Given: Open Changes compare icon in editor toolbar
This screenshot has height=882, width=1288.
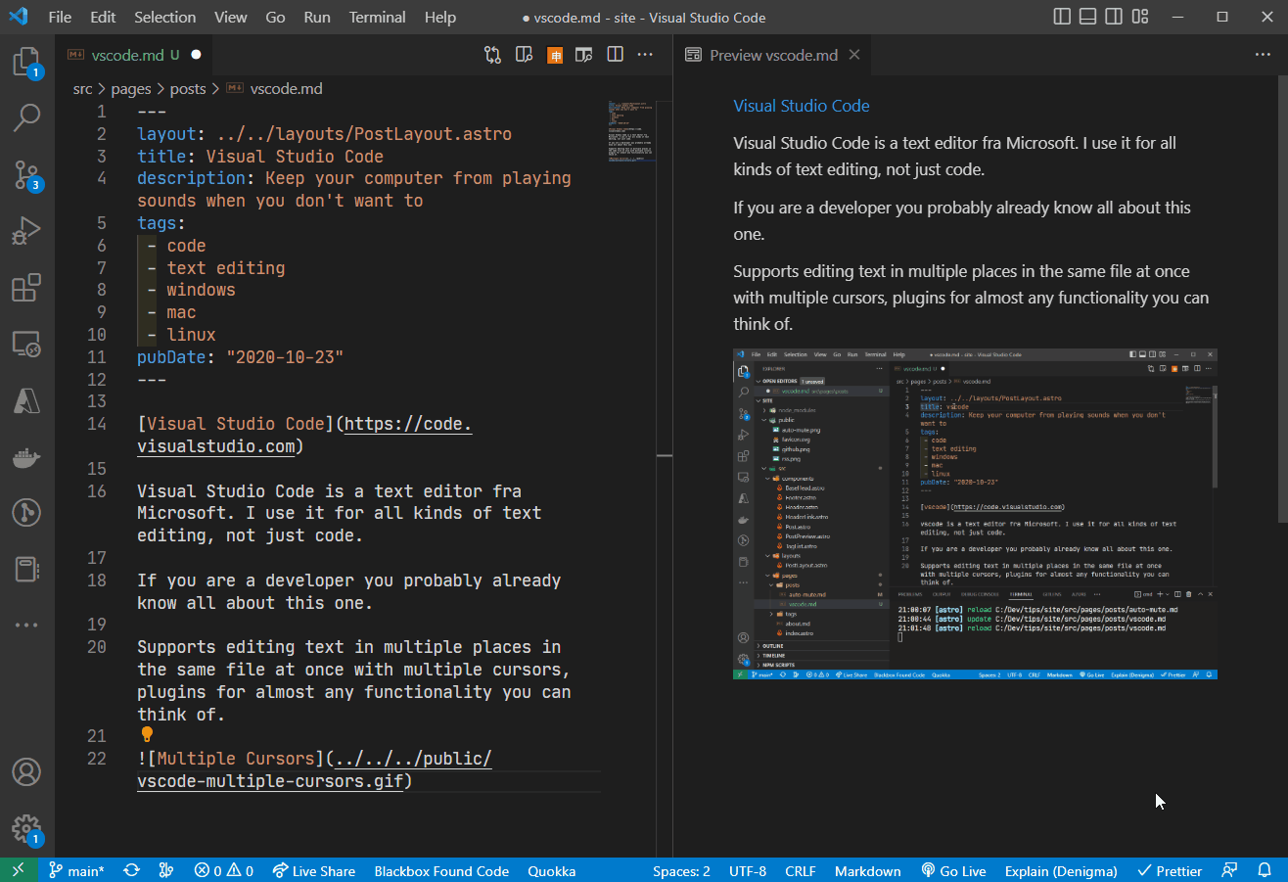Looking at the screenshot, I should point(493,56).
